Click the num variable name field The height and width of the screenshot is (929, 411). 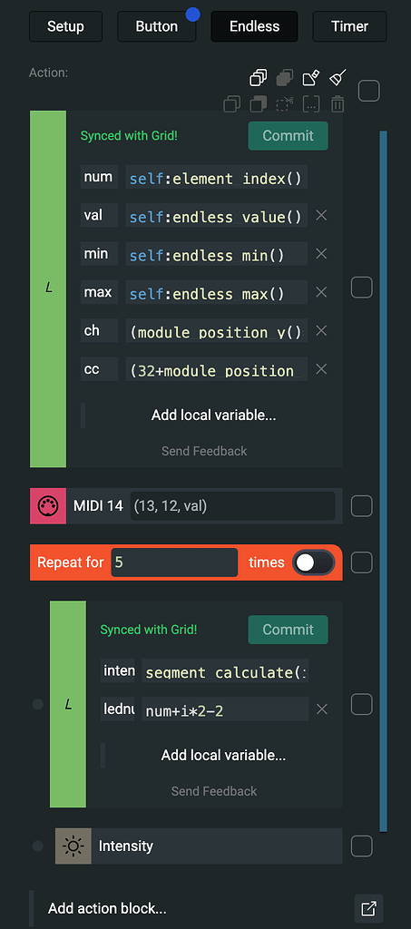click(x=99, y=177)
